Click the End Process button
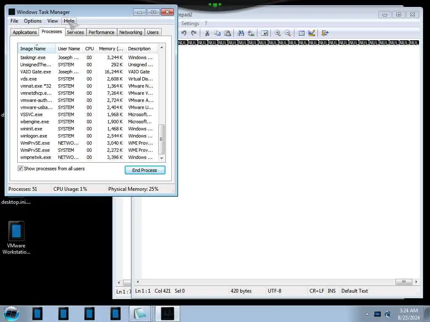The image size is (430, 322). [145, 170]
